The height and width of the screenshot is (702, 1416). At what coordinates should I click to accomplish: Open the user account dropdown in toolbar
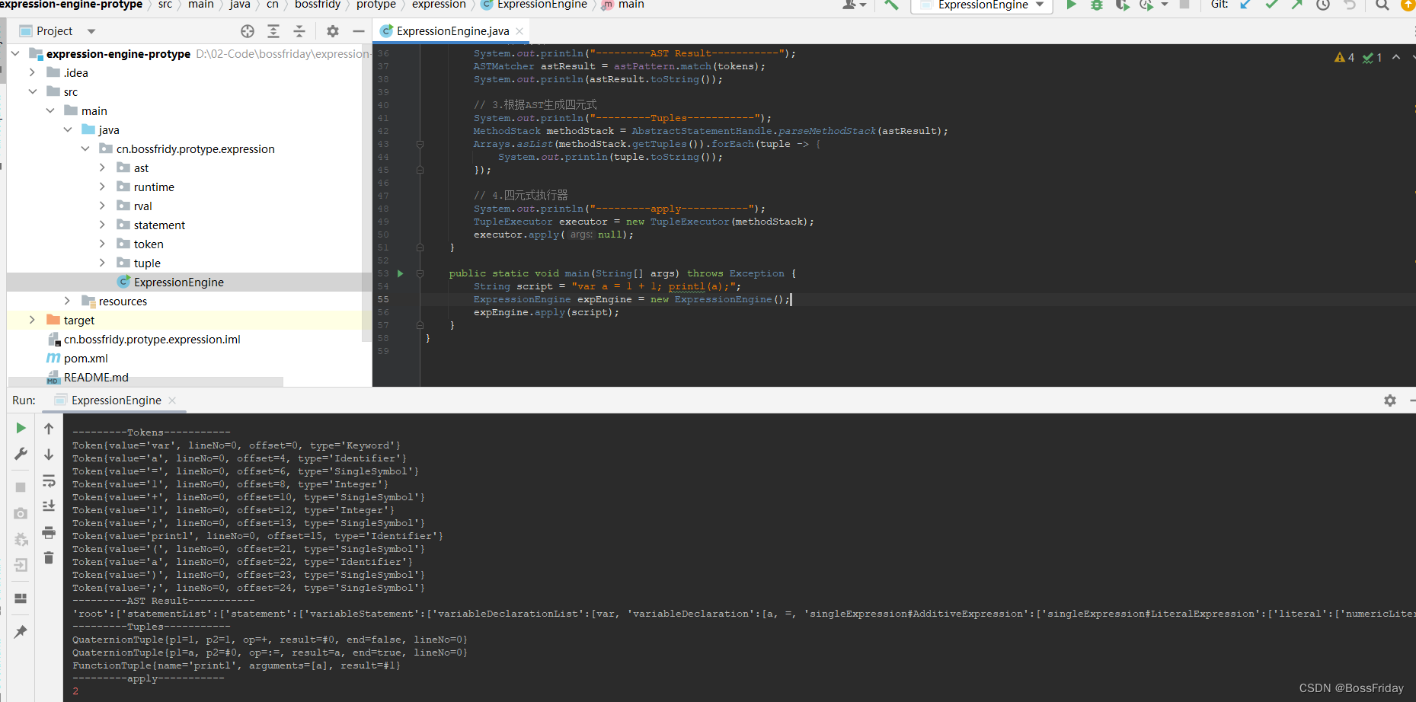[x=854, y=5]
